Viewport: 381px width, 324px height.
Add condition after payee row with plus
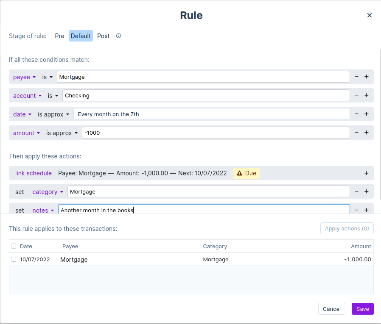[367, 77]
